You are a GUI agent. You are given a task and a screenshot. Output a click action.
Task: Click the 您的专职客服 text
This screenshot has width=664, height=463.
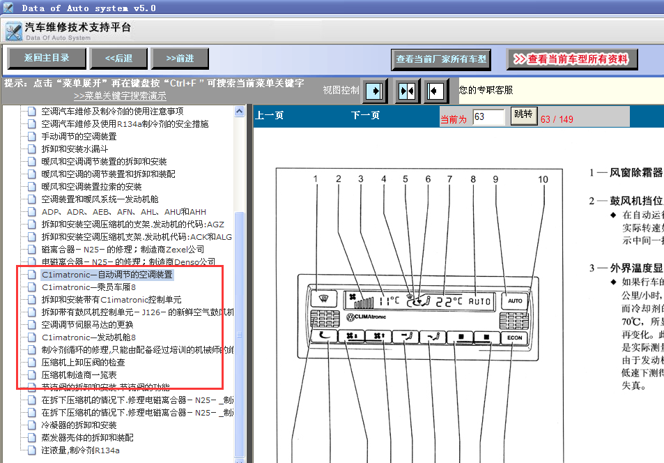coord(486,90)
